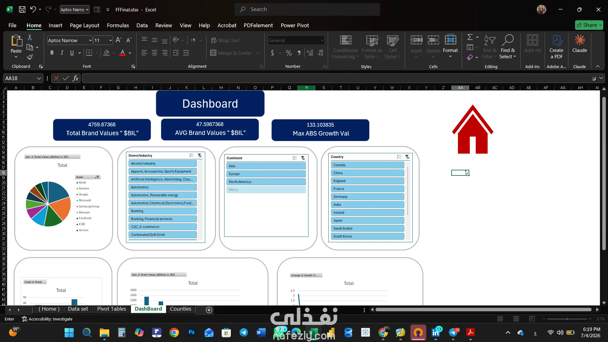Open the font size dropdown
This screenshot has height=342, width=608.
(111, 40)
